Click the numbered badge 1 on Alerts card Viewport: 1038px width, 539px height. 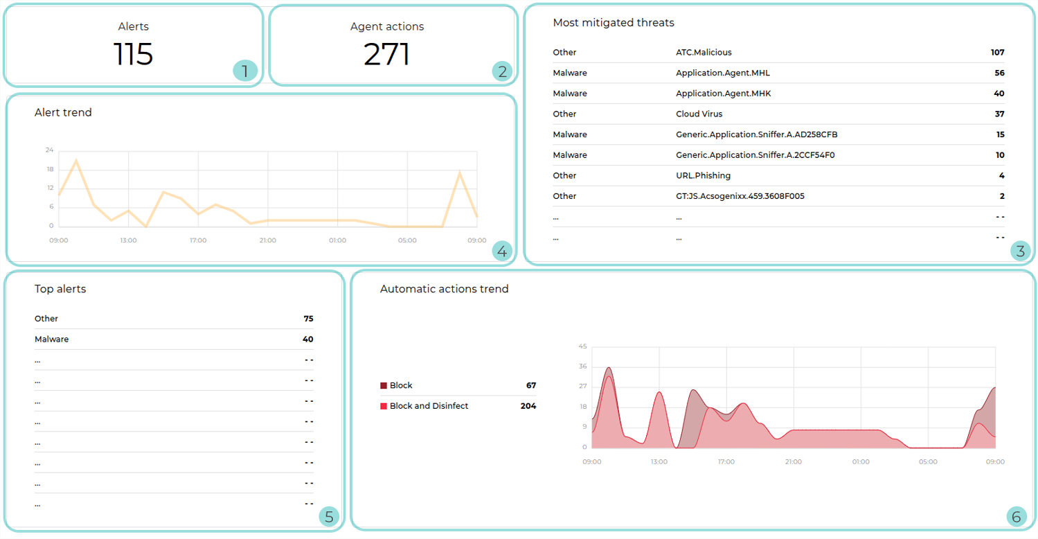[x=244, y=71]
